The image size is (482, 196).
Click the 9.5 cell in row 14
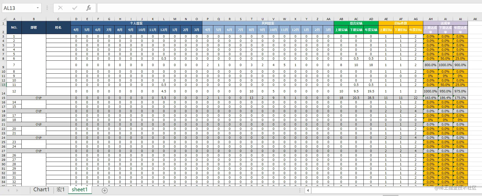356,91
